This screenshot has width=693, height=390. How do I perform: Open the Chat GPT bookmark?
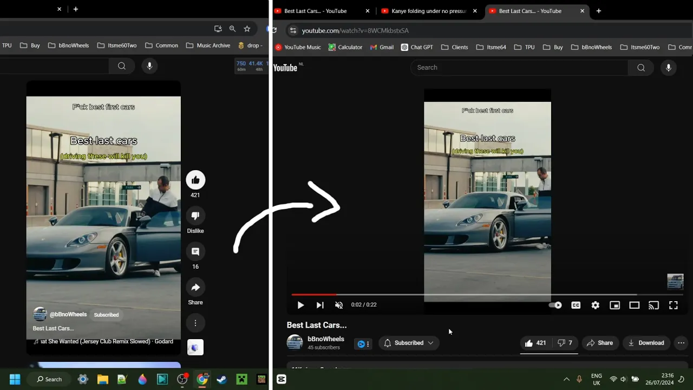417,47
